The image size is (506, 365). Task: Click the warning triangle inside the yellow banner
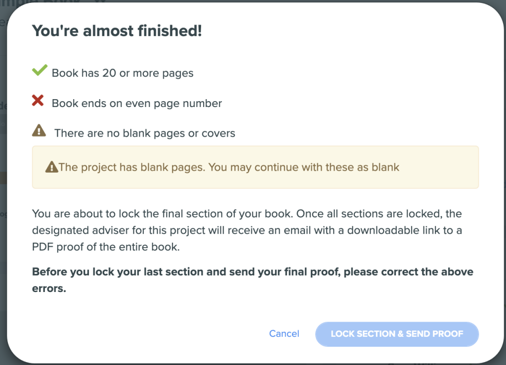[x=51, y=167]
